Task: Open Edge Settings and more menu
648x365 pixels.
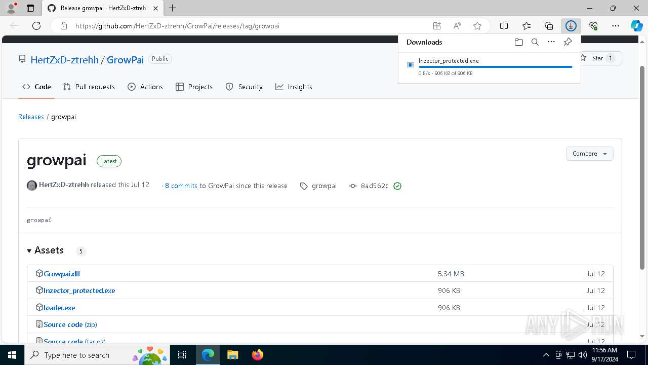Action: pyautogui.click(x=616, y=26)
